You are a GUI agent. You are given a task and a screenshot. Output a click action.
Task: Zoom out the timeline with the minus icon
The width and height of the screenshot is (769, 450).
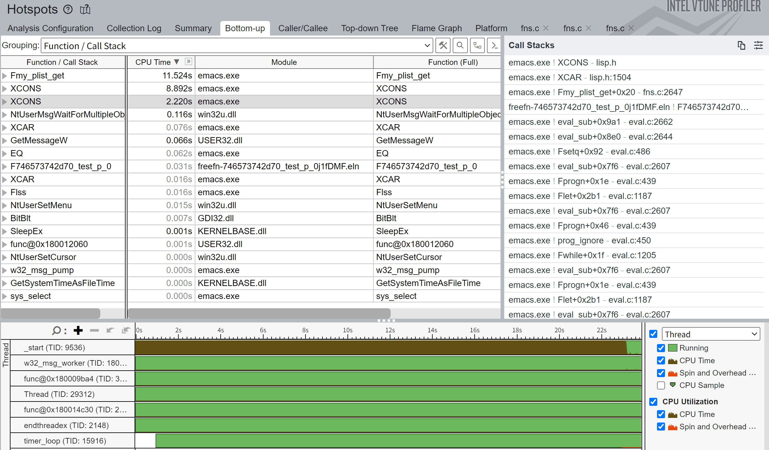pyautogui.click(x=94, y=330)
